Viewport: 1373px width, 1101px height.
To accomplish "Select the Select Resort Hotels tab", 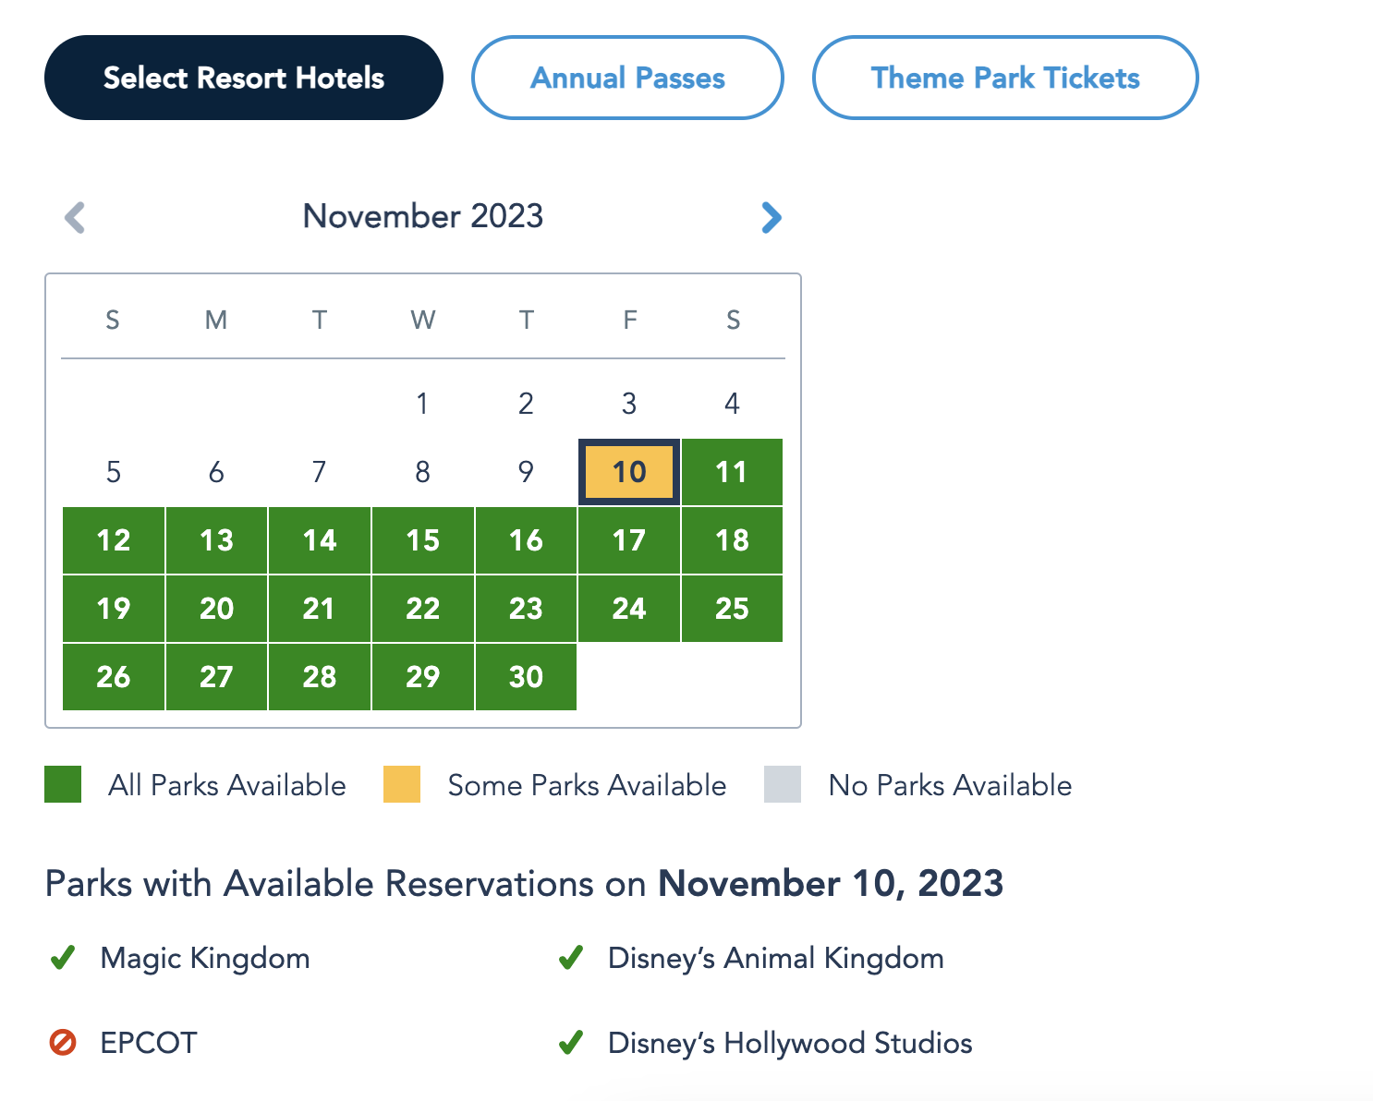I will pyautogui.click(x=244, y=78).
